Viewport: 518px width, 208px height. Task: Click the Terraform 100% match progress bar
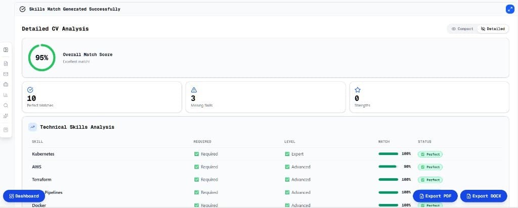click(388, 179)
